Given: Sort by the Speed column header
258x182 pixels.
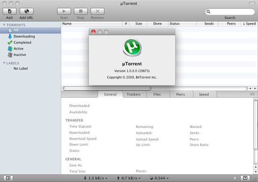Looking at the screenshot, I should pos(249,24).
